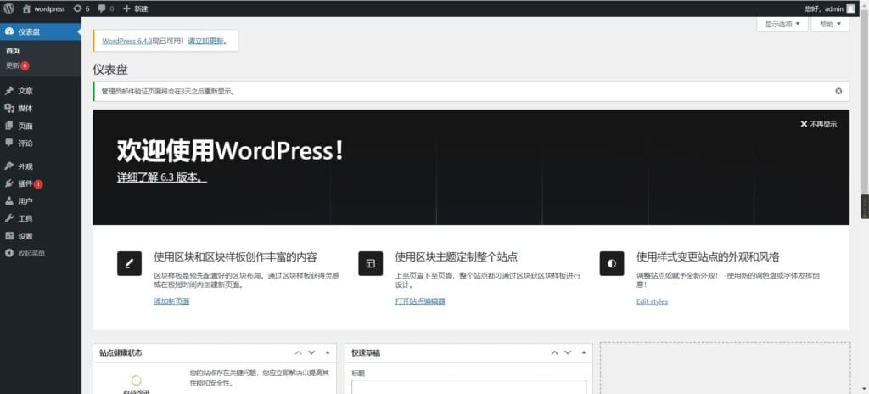This screenshot has height=394, width=869.
Task: Dismiss the admin email verification notice
Action: point(838,91)
